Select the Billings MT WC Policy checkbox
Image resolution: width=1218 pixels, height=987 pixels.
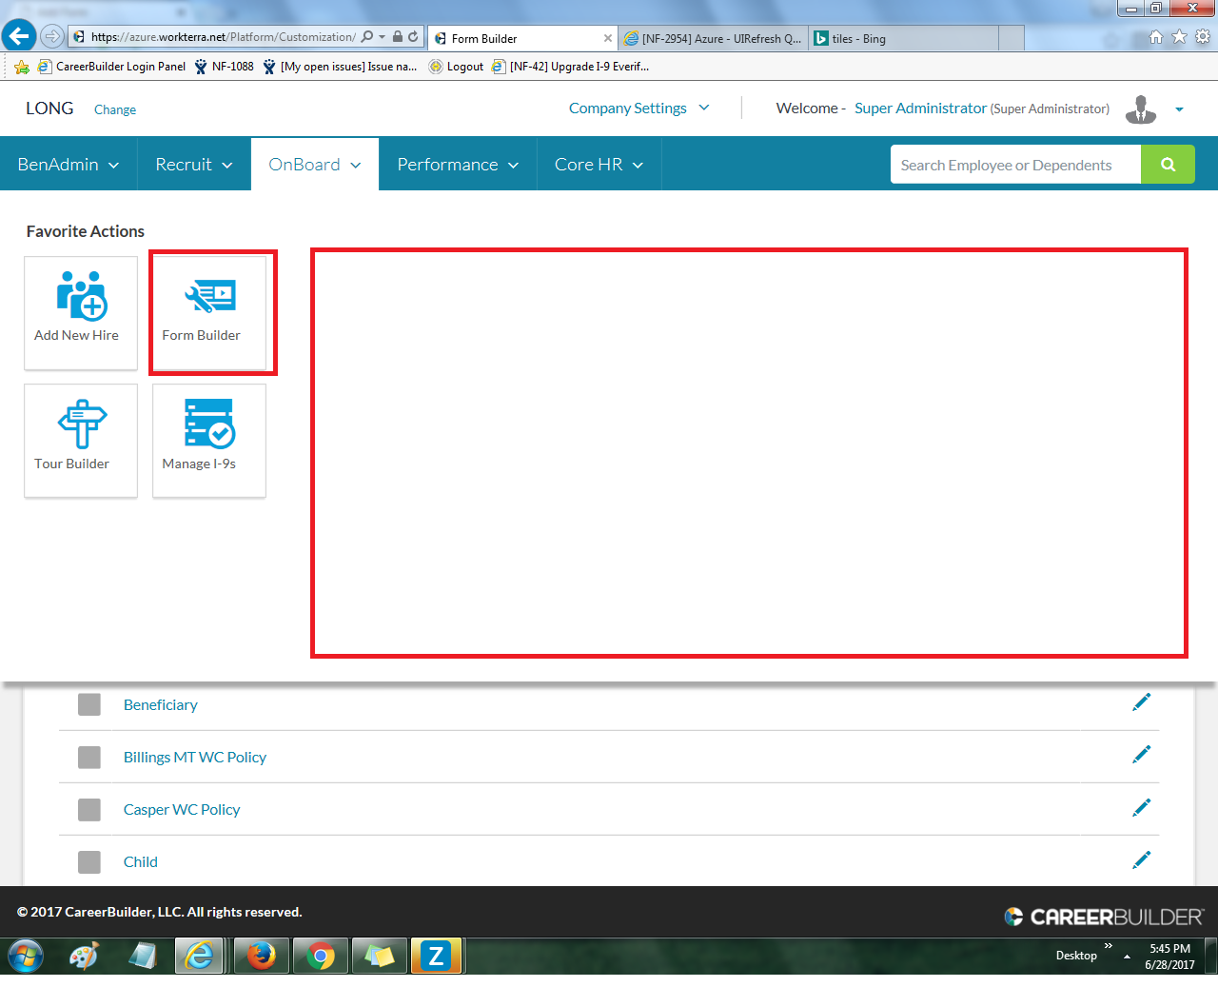point(89,757)
